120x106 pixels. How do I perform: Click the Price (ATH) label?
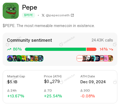point(53,76)
